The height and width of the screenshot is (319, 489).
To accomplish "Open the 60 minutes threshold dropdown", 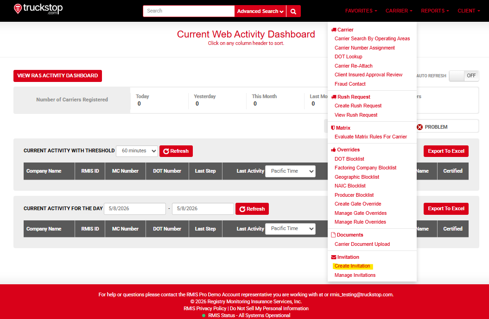I will point(137,151).
